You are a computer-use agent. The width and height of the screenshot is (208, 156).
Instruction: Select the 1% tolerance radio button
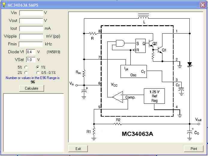[38, 67]
